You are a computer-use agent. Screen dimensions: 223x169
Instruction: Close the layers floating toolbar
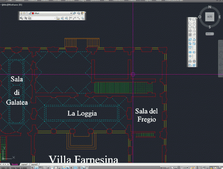coord(85,13)
